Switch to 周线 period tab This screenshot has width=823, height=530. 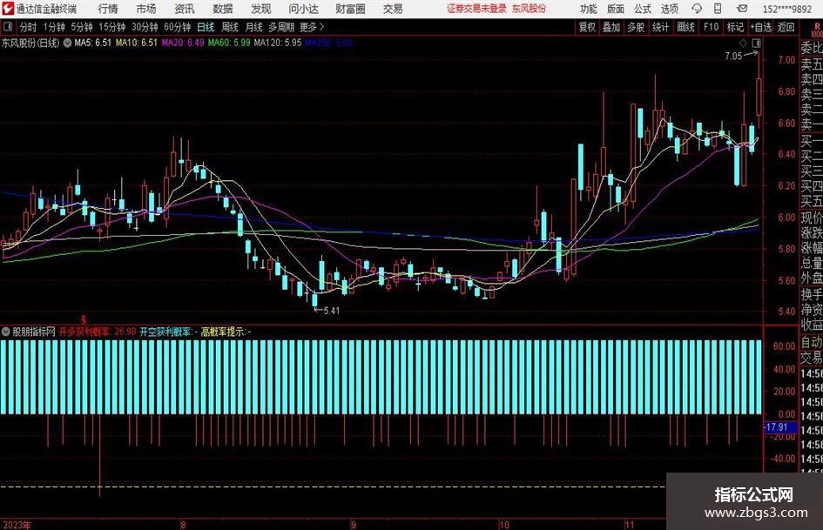click(x=229, y=27)
